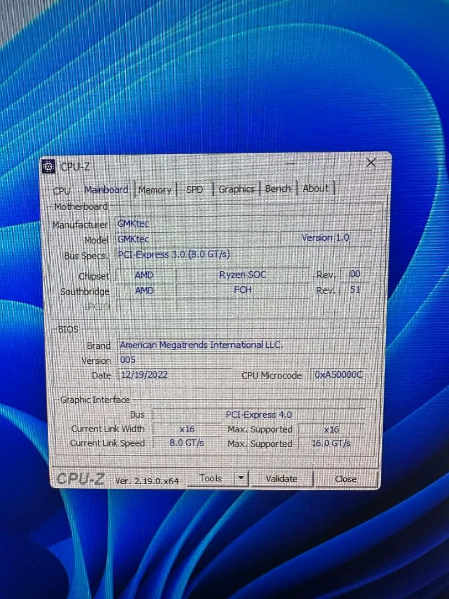Click the Ver. 2.19.0.x64 label
The height and width of the screenshot is (599, 449).
click(x=147, y=481)
